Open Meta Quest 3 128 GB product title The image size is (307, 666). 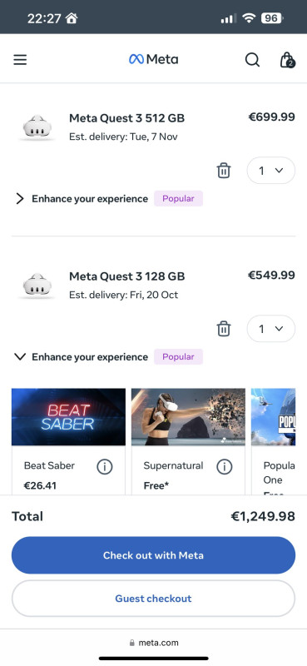point(127,276)
